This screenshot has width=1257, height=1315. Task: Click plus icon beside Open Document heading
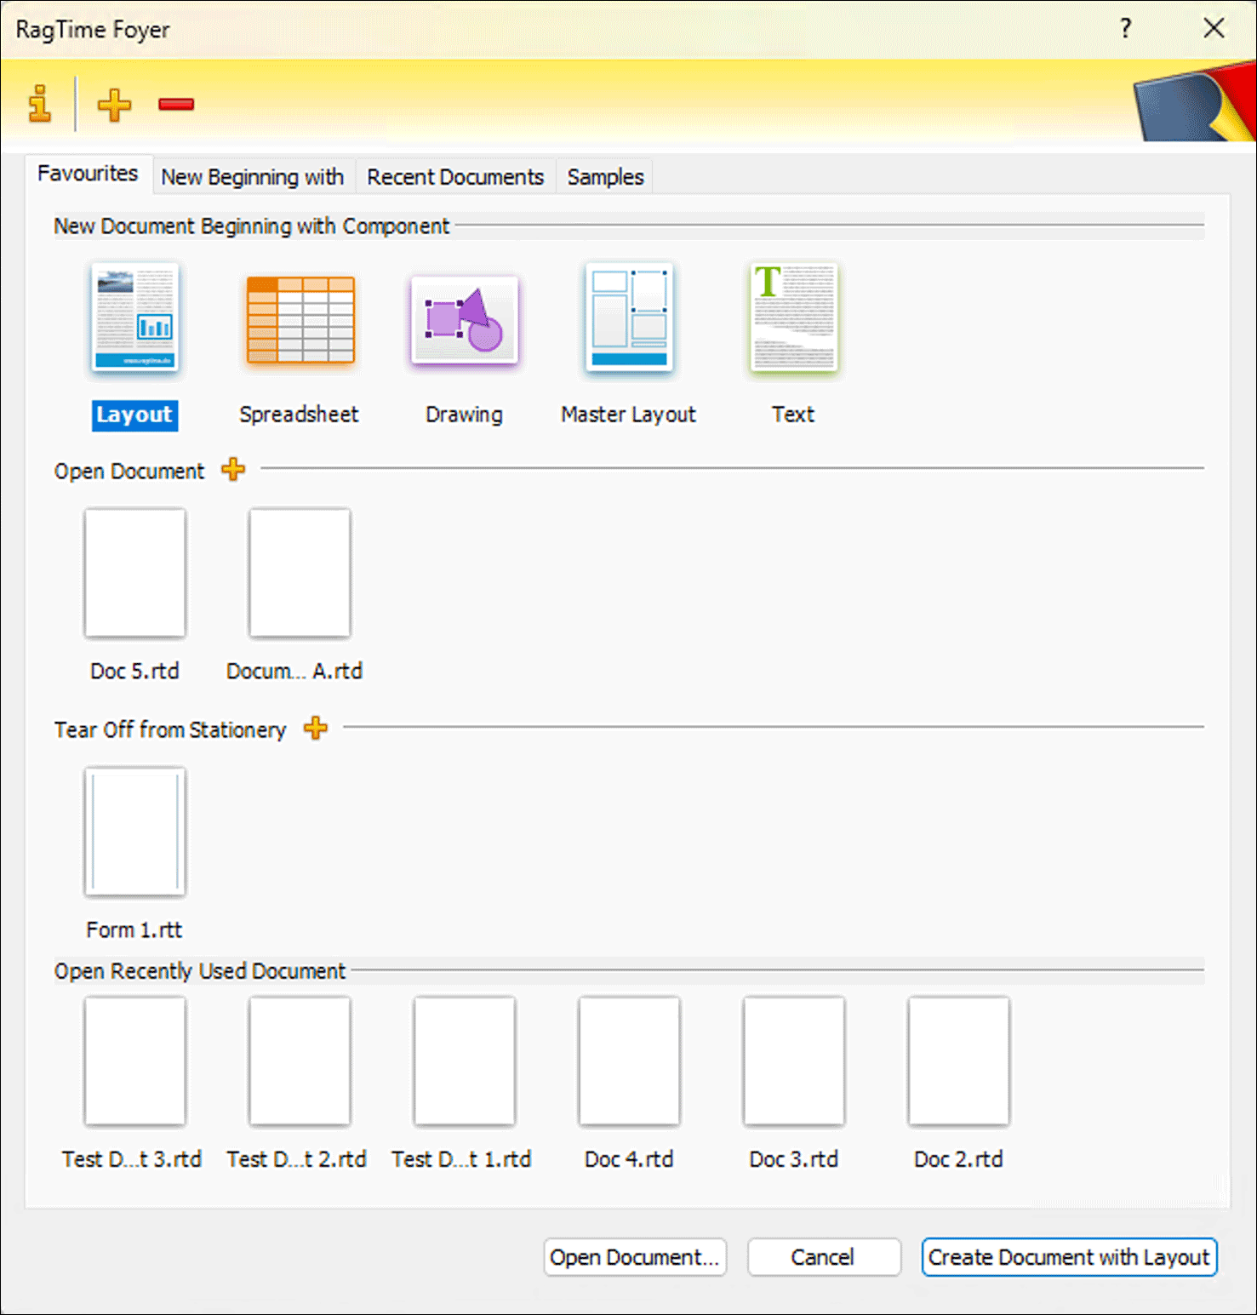point(233,469)
